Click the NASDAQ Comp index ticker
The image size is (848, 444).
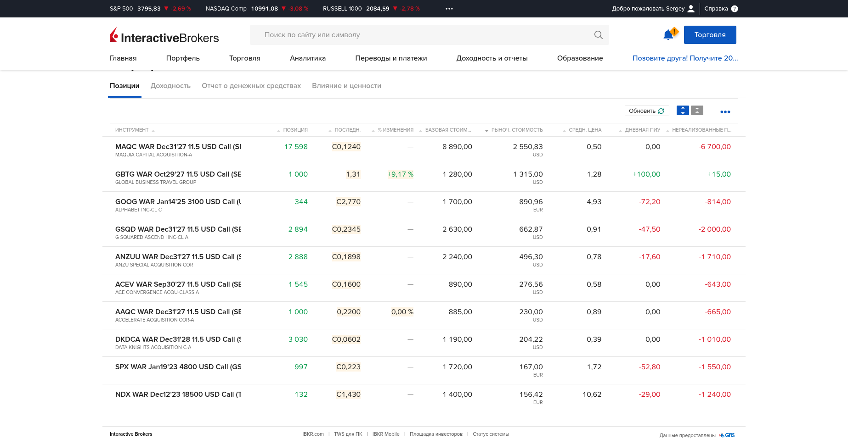257,9
